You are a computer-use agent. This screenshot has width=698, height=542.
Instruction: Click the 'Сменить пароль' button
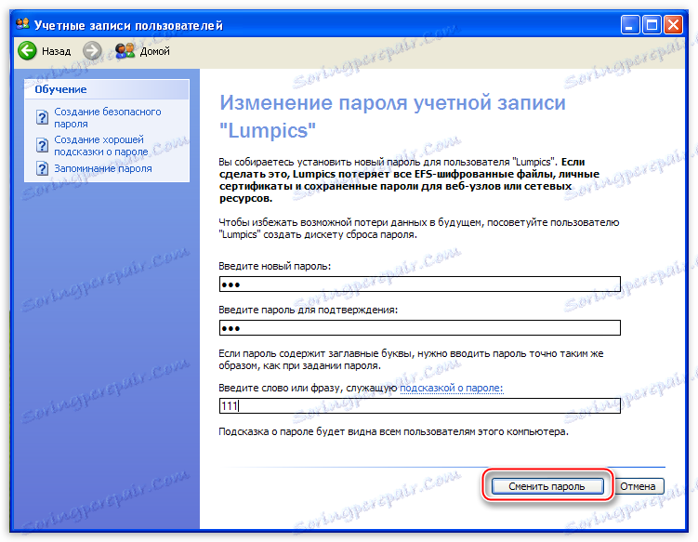(547, 486)
